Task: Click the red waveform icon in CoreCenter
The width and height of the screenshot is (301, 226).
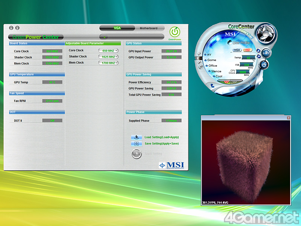Action: [x=227, y=82]
